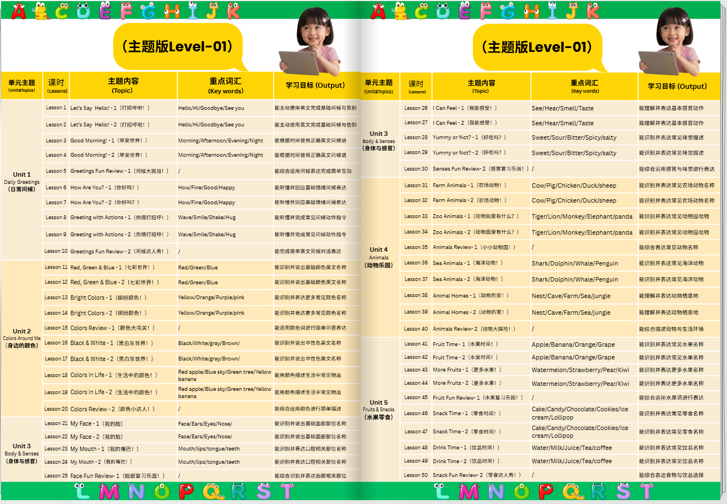The height and width of the screenshot is (504, 727).
Task: Click the right page 主题版Level-01 speech bubble title
Action: pyautogui.click(x=537, y=48)
